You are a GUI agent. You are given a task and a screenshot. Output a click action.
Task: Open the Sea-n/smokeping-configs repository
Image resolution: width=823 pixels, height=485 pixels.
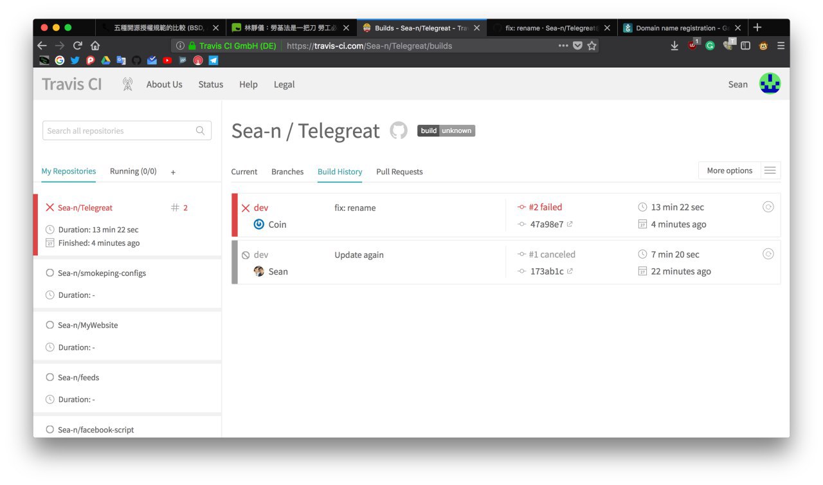point(102,273)
